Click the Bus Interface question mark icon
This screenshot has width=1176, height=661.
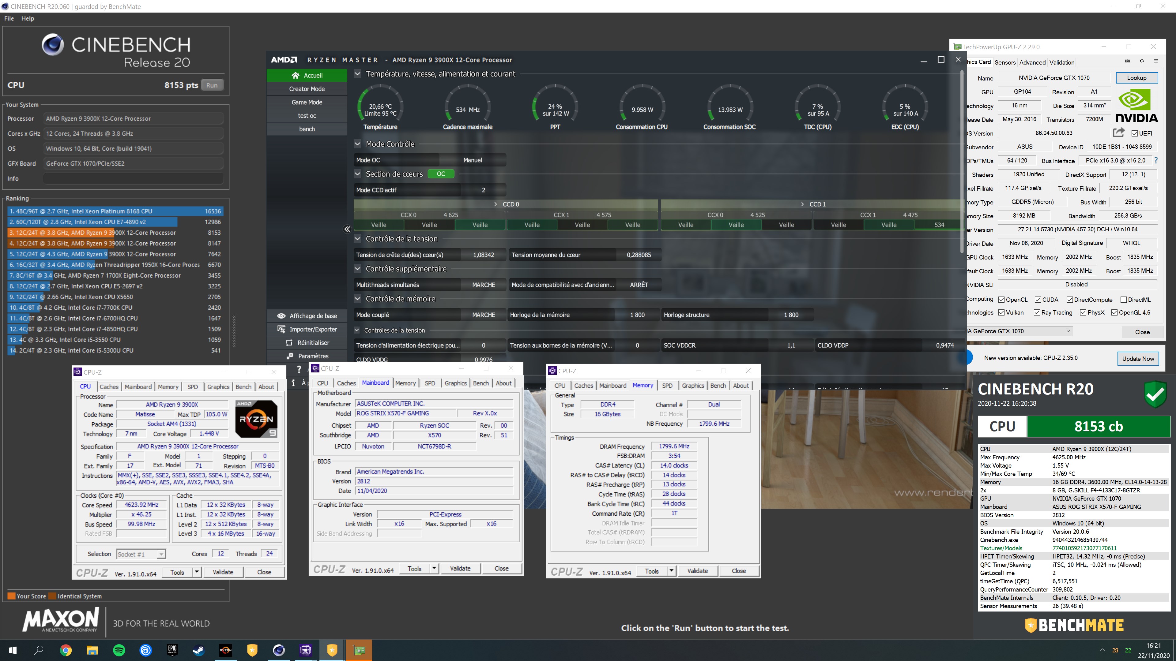pos(1156,160)
